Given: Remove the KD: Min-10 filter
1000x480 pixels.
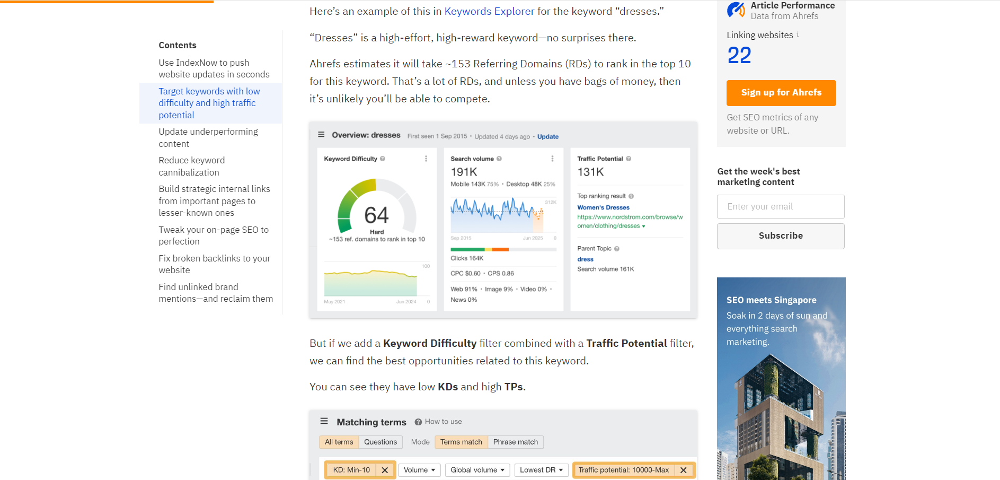Looking at the screenshot, I should [385, 470].
